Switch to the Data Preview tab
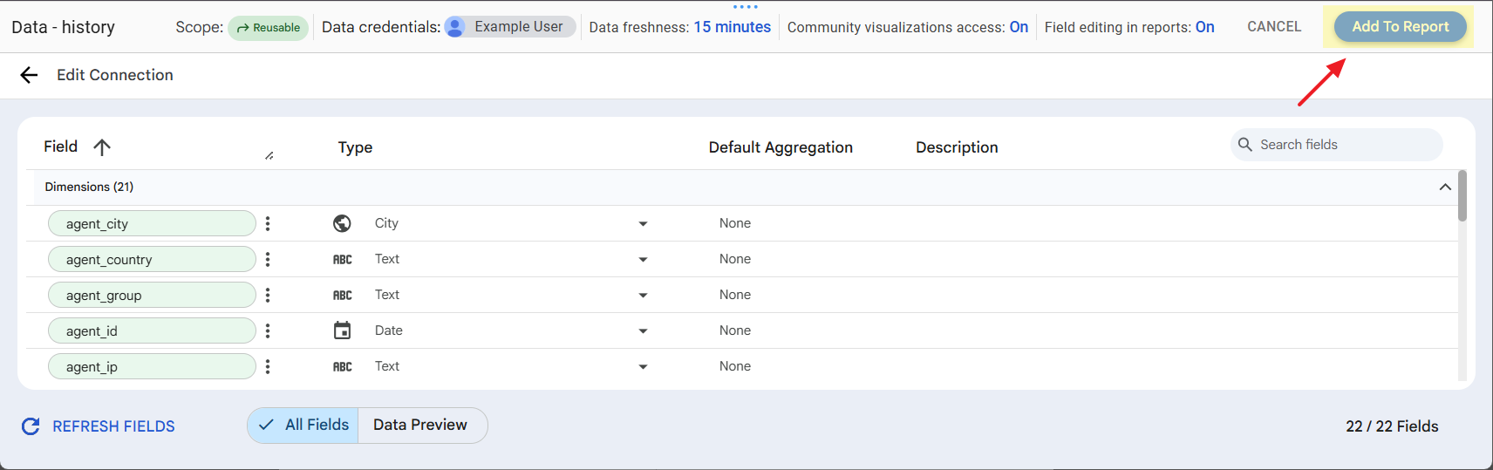Viewport: 1493px width, 470px height. [420, 426]
